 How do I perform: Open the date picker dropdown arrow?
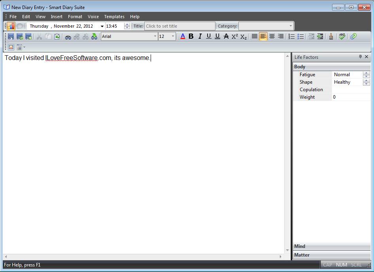coord(102,26)
